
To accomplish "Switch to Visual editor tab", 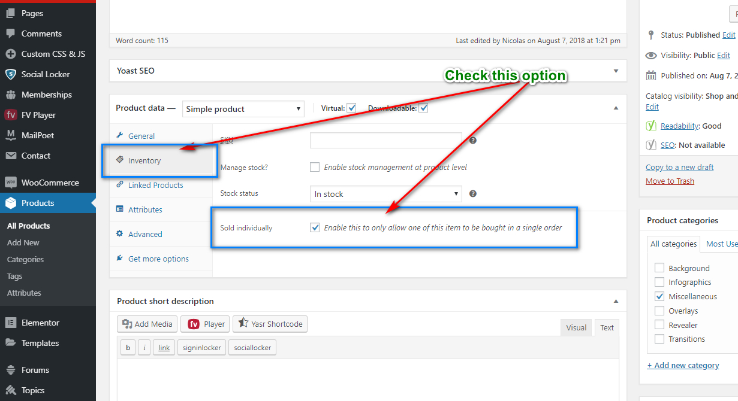I will pyautogui.click(x=576, y=327).
